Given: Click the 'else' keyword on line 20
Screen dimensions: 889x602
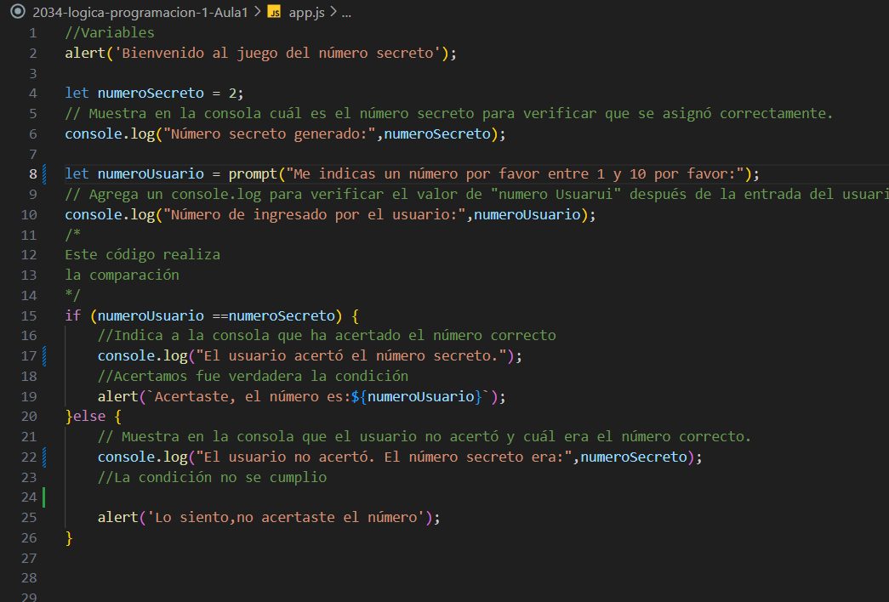Looking at the screenshot, I should (89, 417).
